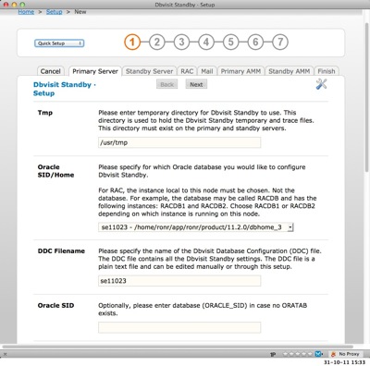The width and height of the screenshot is (370, 366).
Task: Select the Mail tab
Action: pos(207,71)
